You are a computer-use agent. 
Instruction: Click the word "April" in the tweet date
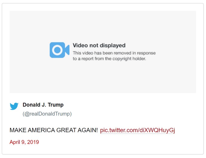click(15, 142)
